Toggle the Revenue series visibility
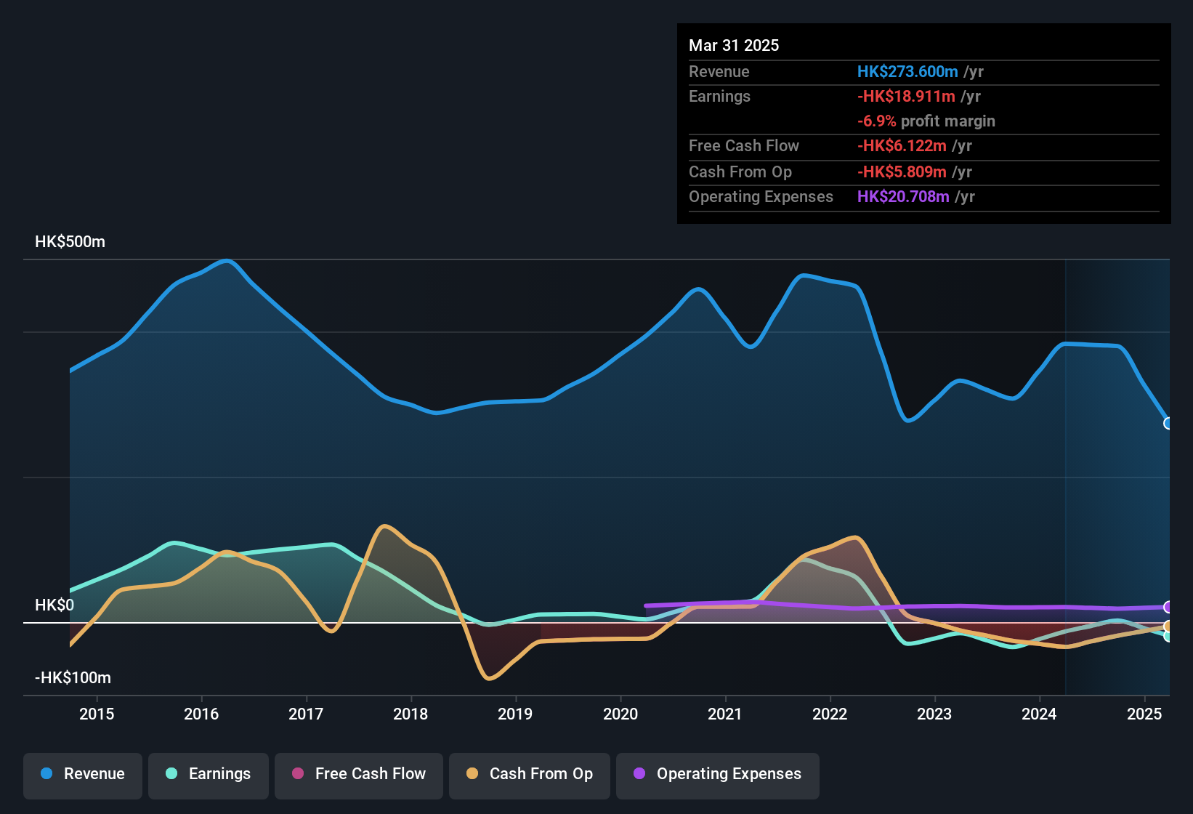This screenshot has width=1193, height=814. 82,774
